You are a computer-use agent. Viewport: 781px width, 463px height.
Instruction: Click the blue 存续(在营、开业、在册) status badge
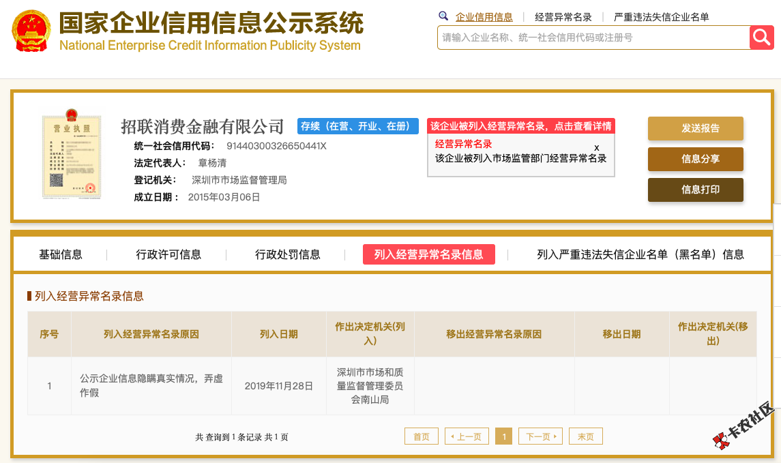pos(357,126)
